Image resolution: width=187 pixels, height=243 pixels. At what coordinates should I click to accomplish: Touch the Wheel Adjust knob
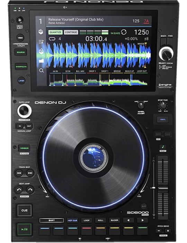[141, 106]
